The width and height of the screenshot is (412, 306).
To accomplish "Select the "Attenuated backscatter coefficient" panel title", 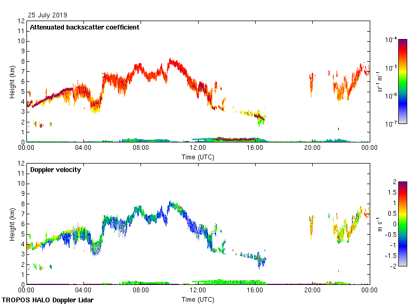I will 85,27.
